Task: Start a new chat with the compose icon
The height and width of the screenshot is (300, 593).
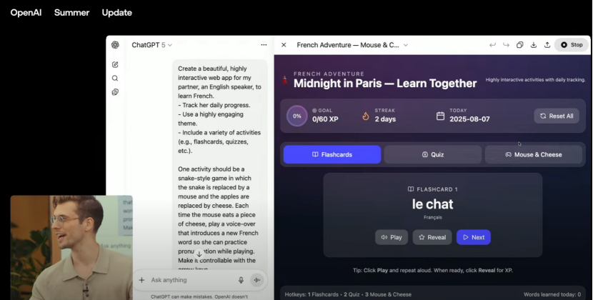Action: tap(115, 65)
